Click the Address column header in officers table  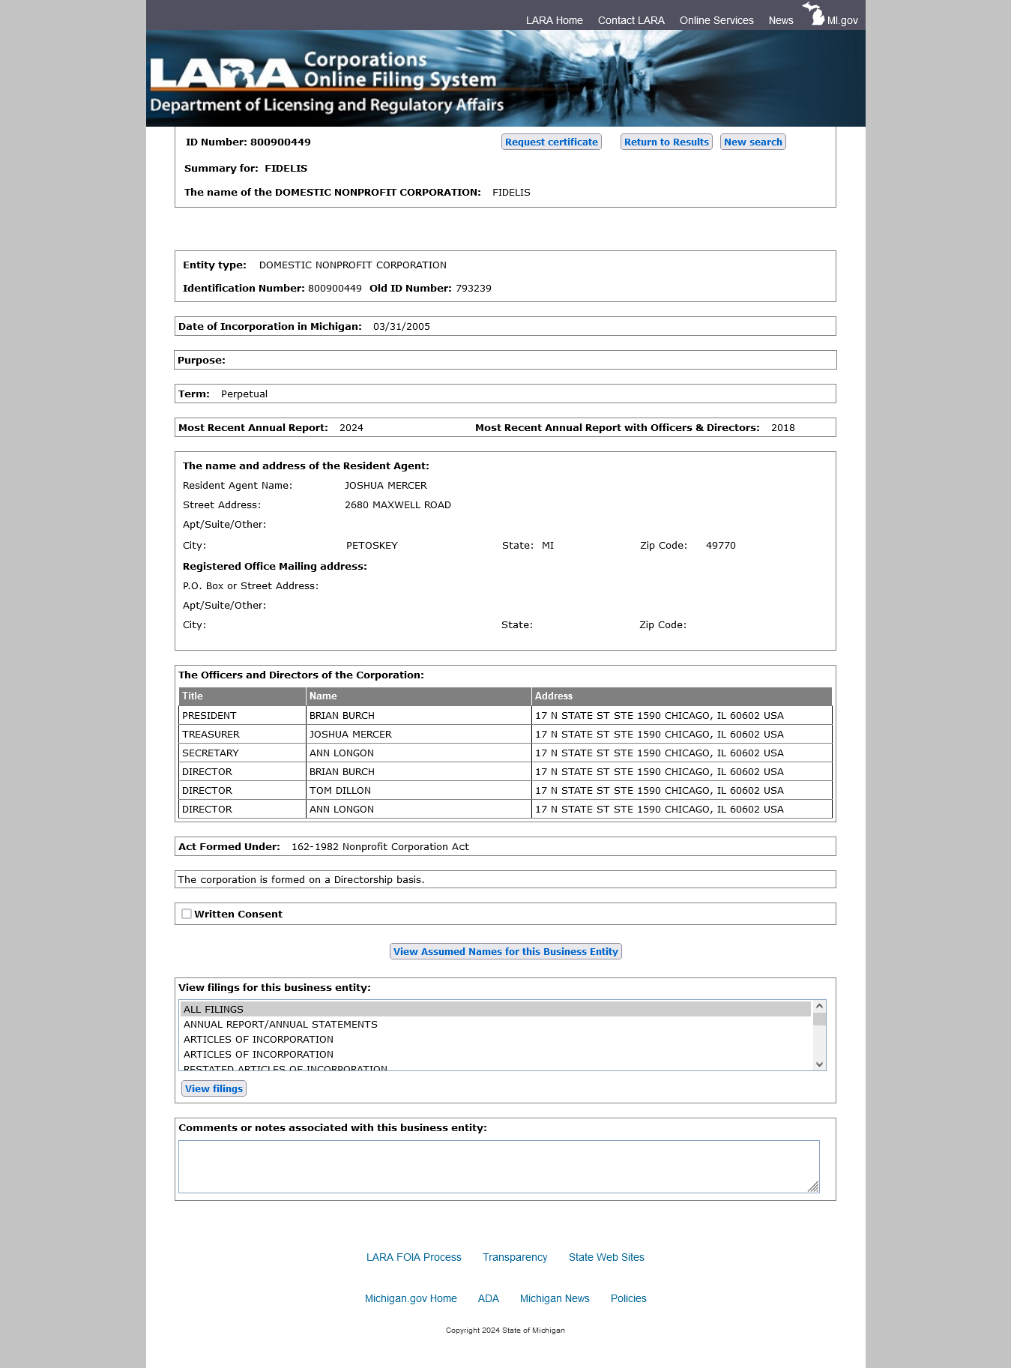tap(682, 696)
